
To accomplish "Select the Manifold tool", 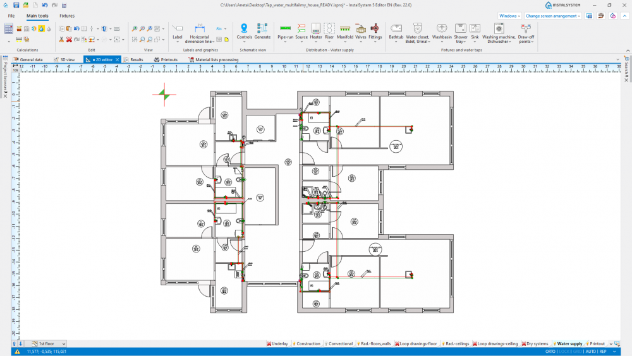I will point(345,32).
